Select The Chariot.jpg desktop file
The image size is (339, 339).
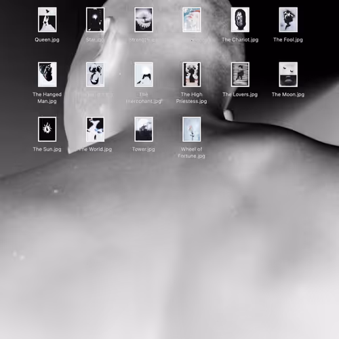240,20
